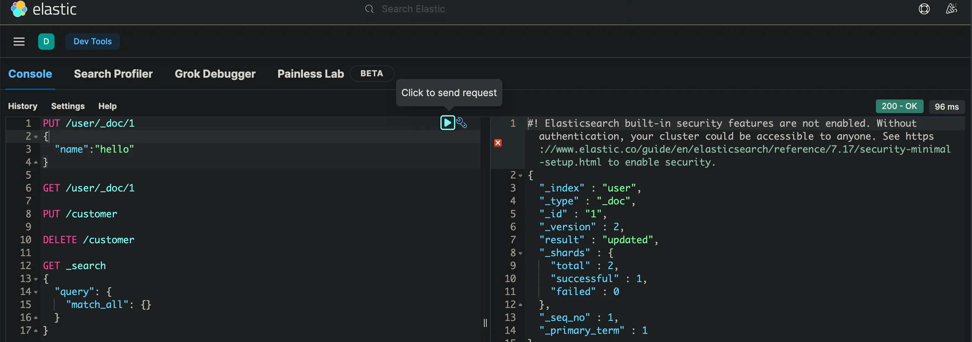Image resolution: width=972 pixels, height=342 pixels.
Task: Open the help lifebuoy icon
Action: (924, 9)
